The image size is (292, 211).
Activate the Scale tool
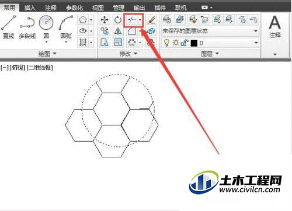pos(118,43)
